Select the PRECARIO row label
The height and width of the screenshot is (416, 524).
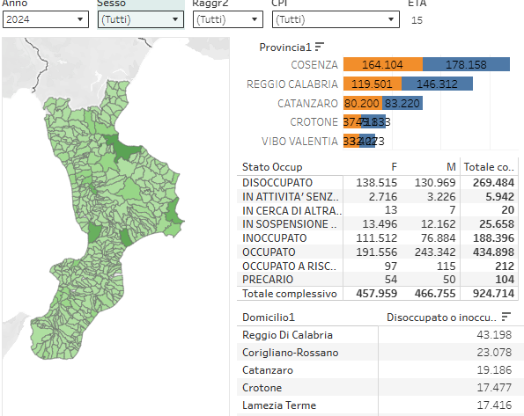point(268,280)
